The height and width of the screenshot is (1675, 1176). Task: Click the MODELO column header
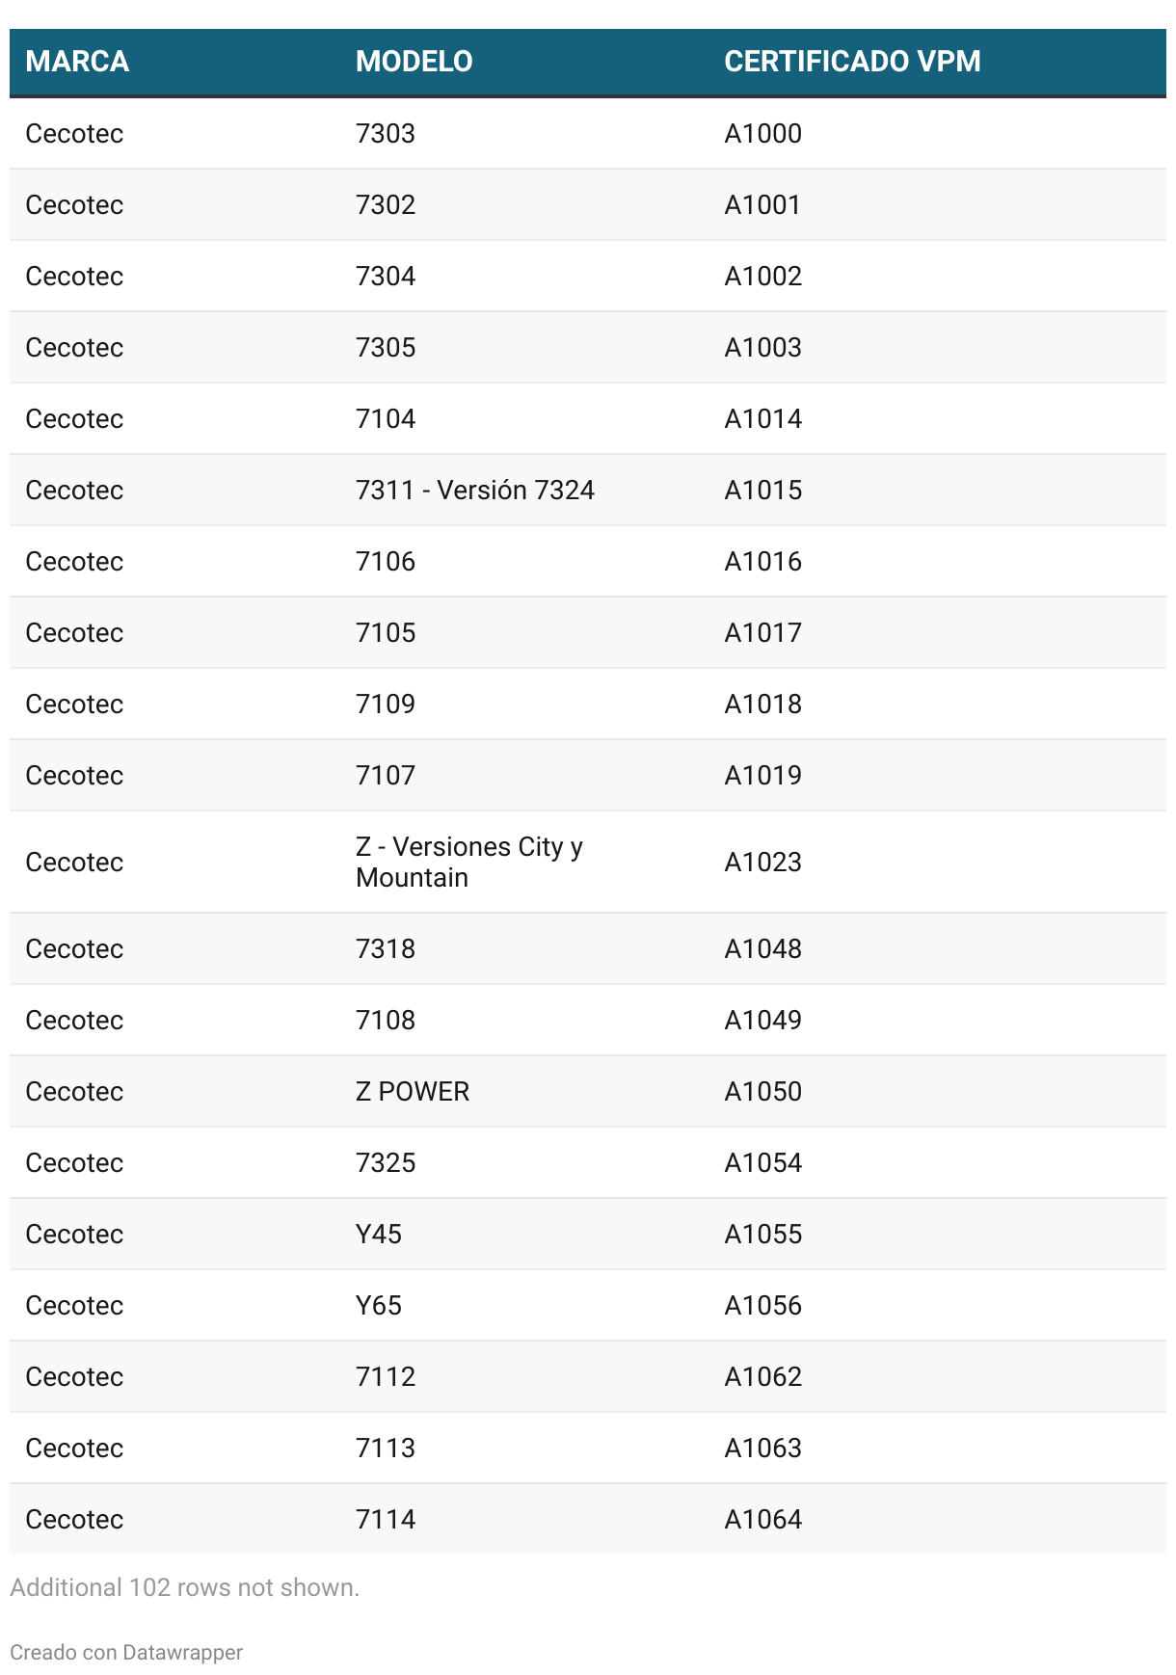[x=414, y=62]
